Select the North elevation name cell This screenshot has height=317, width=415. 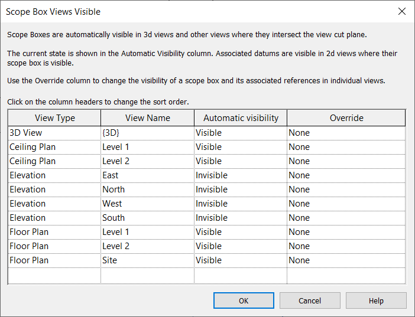(x=147, y=190)
